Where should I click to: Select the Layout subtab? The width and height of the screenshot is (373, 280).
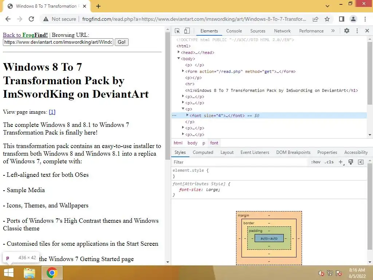point(227,152)
